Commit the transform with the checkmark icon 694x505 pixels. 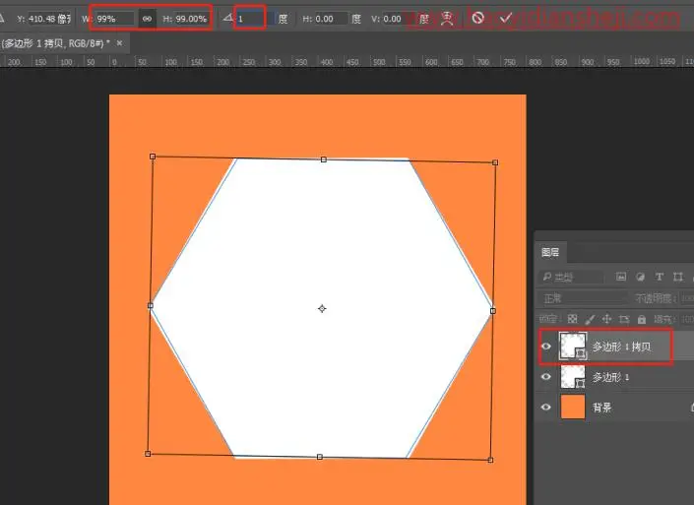(505, 18)
